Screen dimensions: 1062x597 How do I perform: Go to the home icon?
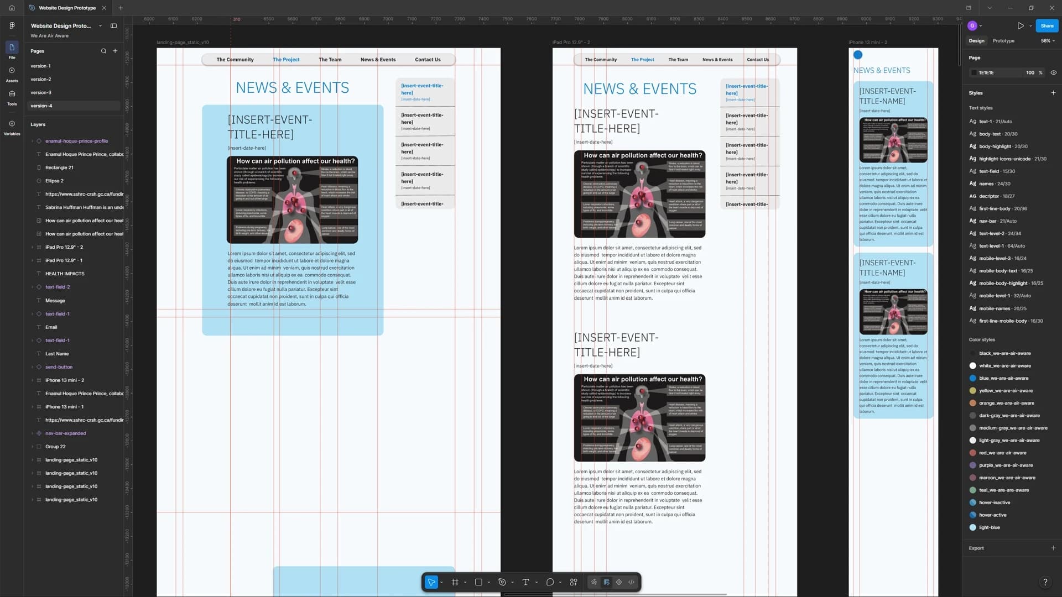click(x=12, y=8)
